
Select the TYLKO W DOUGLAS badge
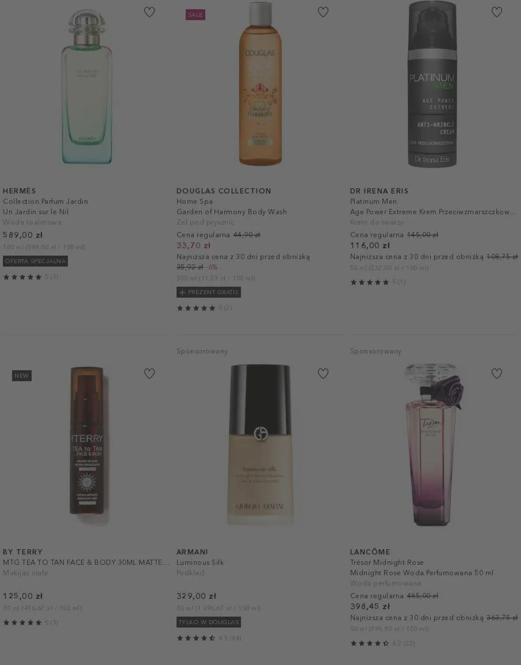point(209,622)
